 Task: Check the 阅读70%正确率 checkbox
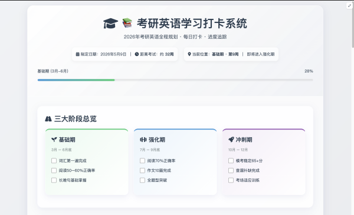coord(142,161)
